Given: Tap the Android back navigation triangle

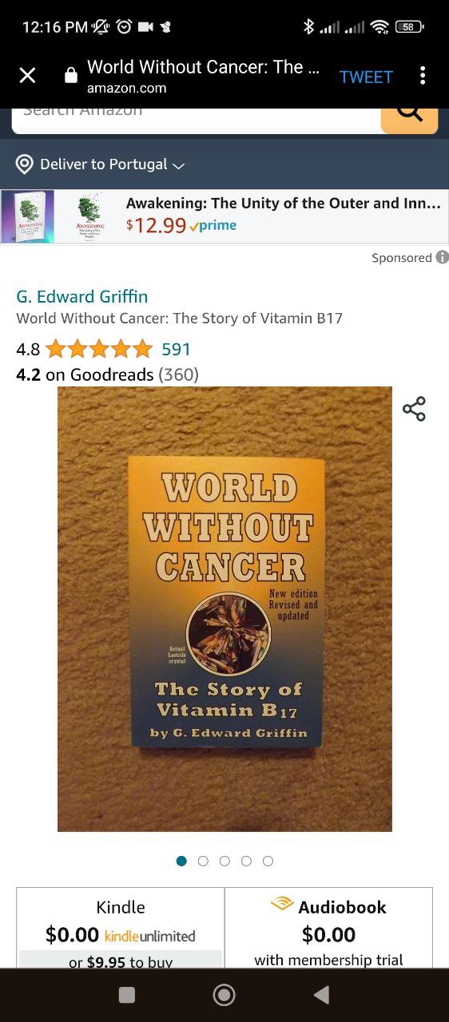Looking at the screenshot, I should tap(321, 994).
